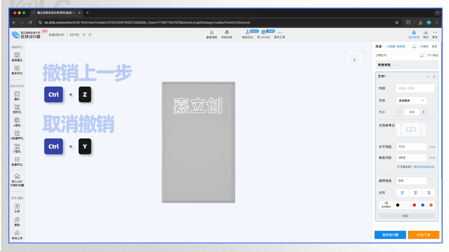Select the 标准圆孔 standard round hole tool
The image size is (449, 252).
(17, 57)
